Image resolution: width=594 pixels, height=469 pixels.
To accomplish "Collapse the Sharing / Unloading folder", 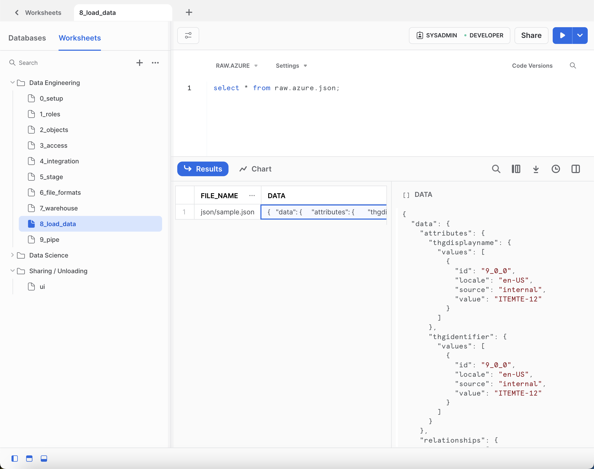I will point(12,271).
